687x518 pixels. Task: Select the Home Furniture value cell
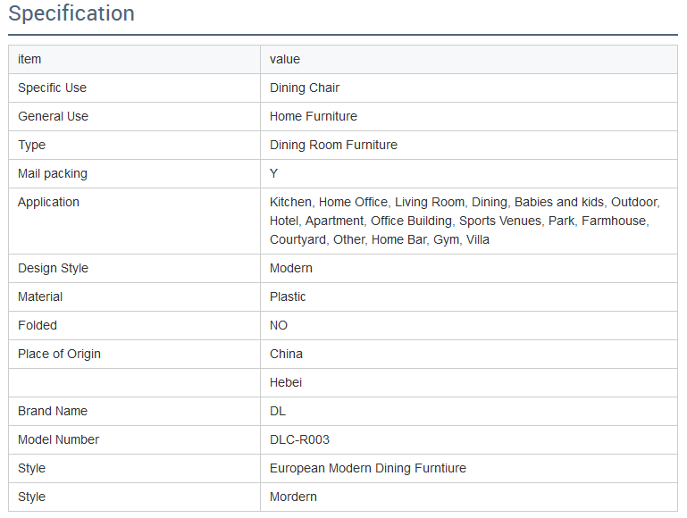469,116
